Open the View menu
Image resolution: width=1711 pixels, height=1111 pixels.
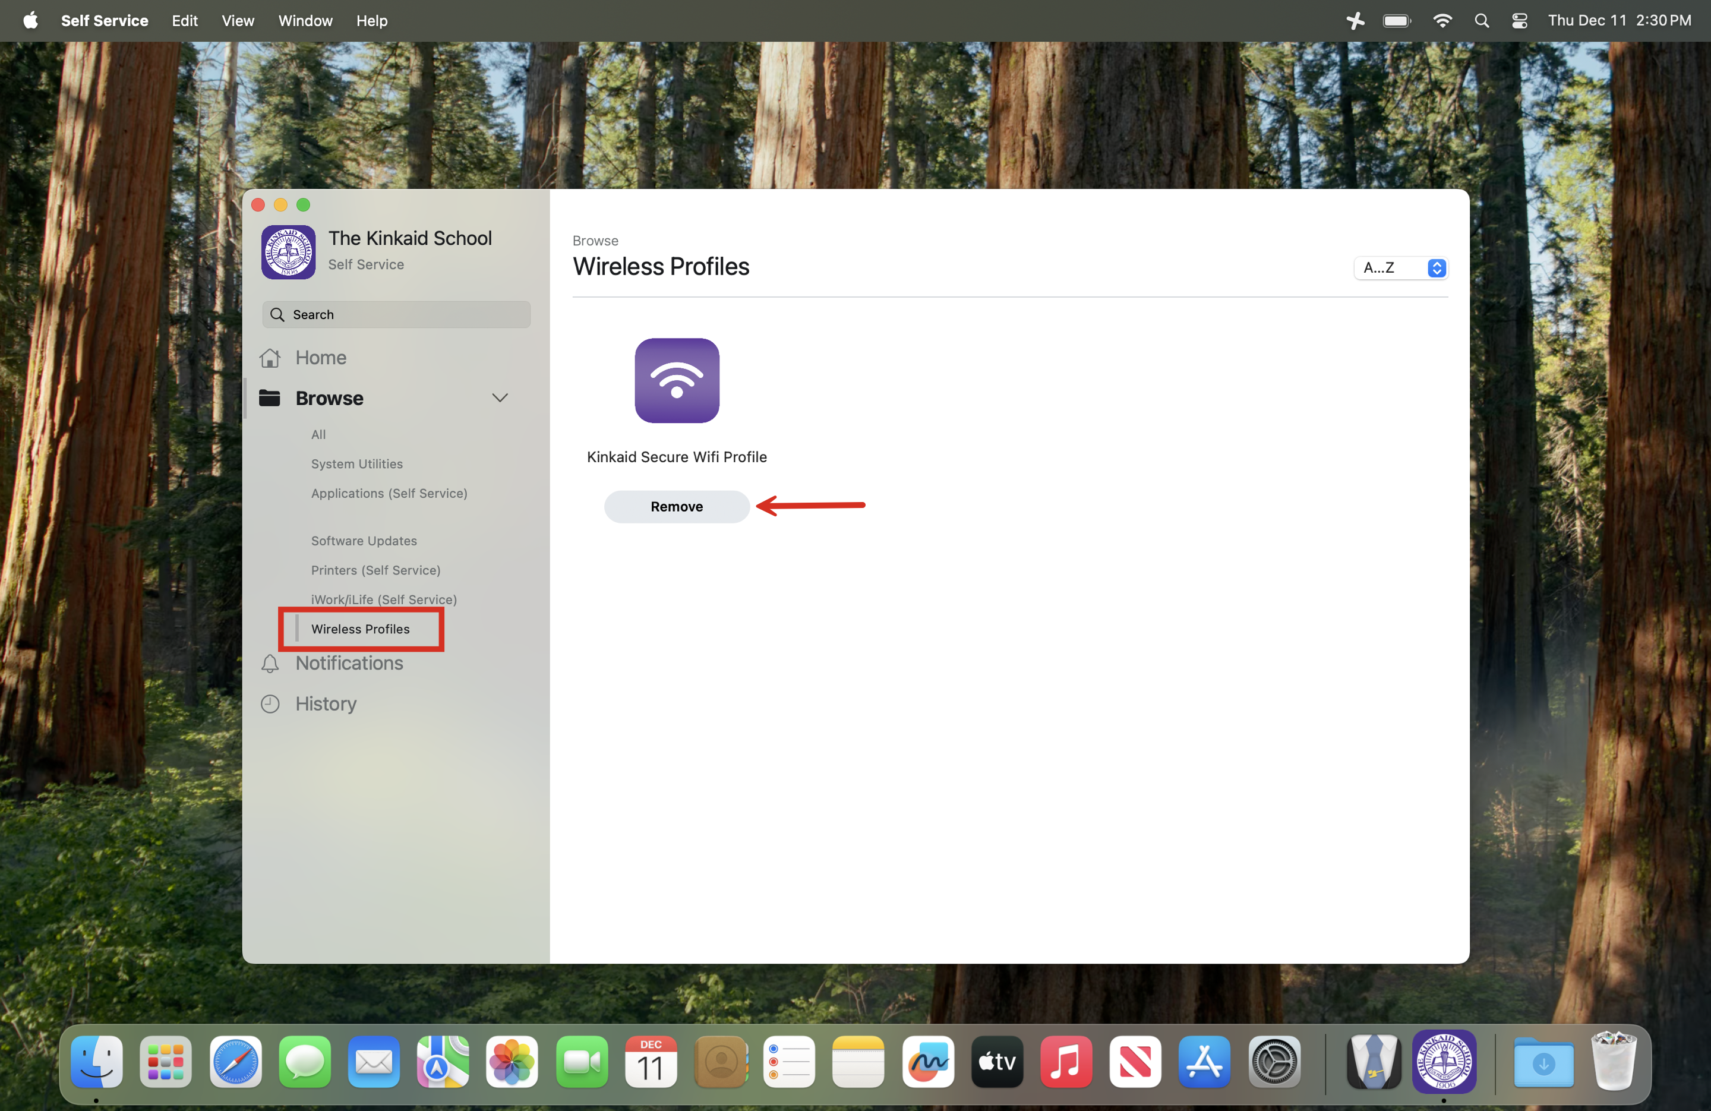tap(237, 21)
